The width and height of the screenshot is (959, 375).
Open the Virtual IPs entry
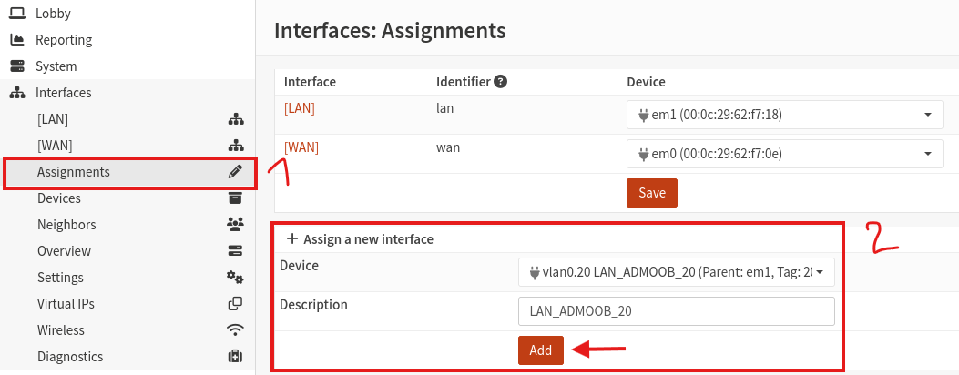[x=66, y=303]
